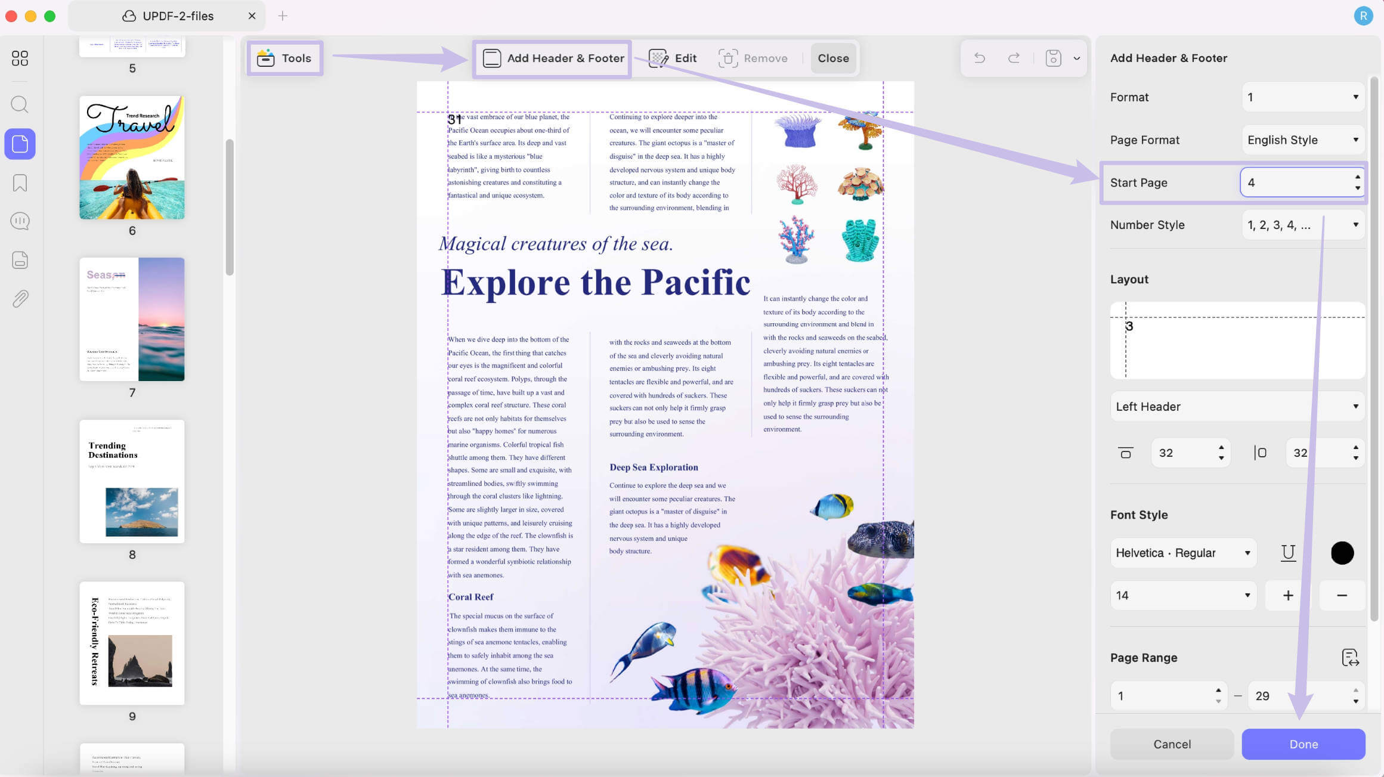Open the search tool in sidebar

pyautogui.click(x=20, y=104)
